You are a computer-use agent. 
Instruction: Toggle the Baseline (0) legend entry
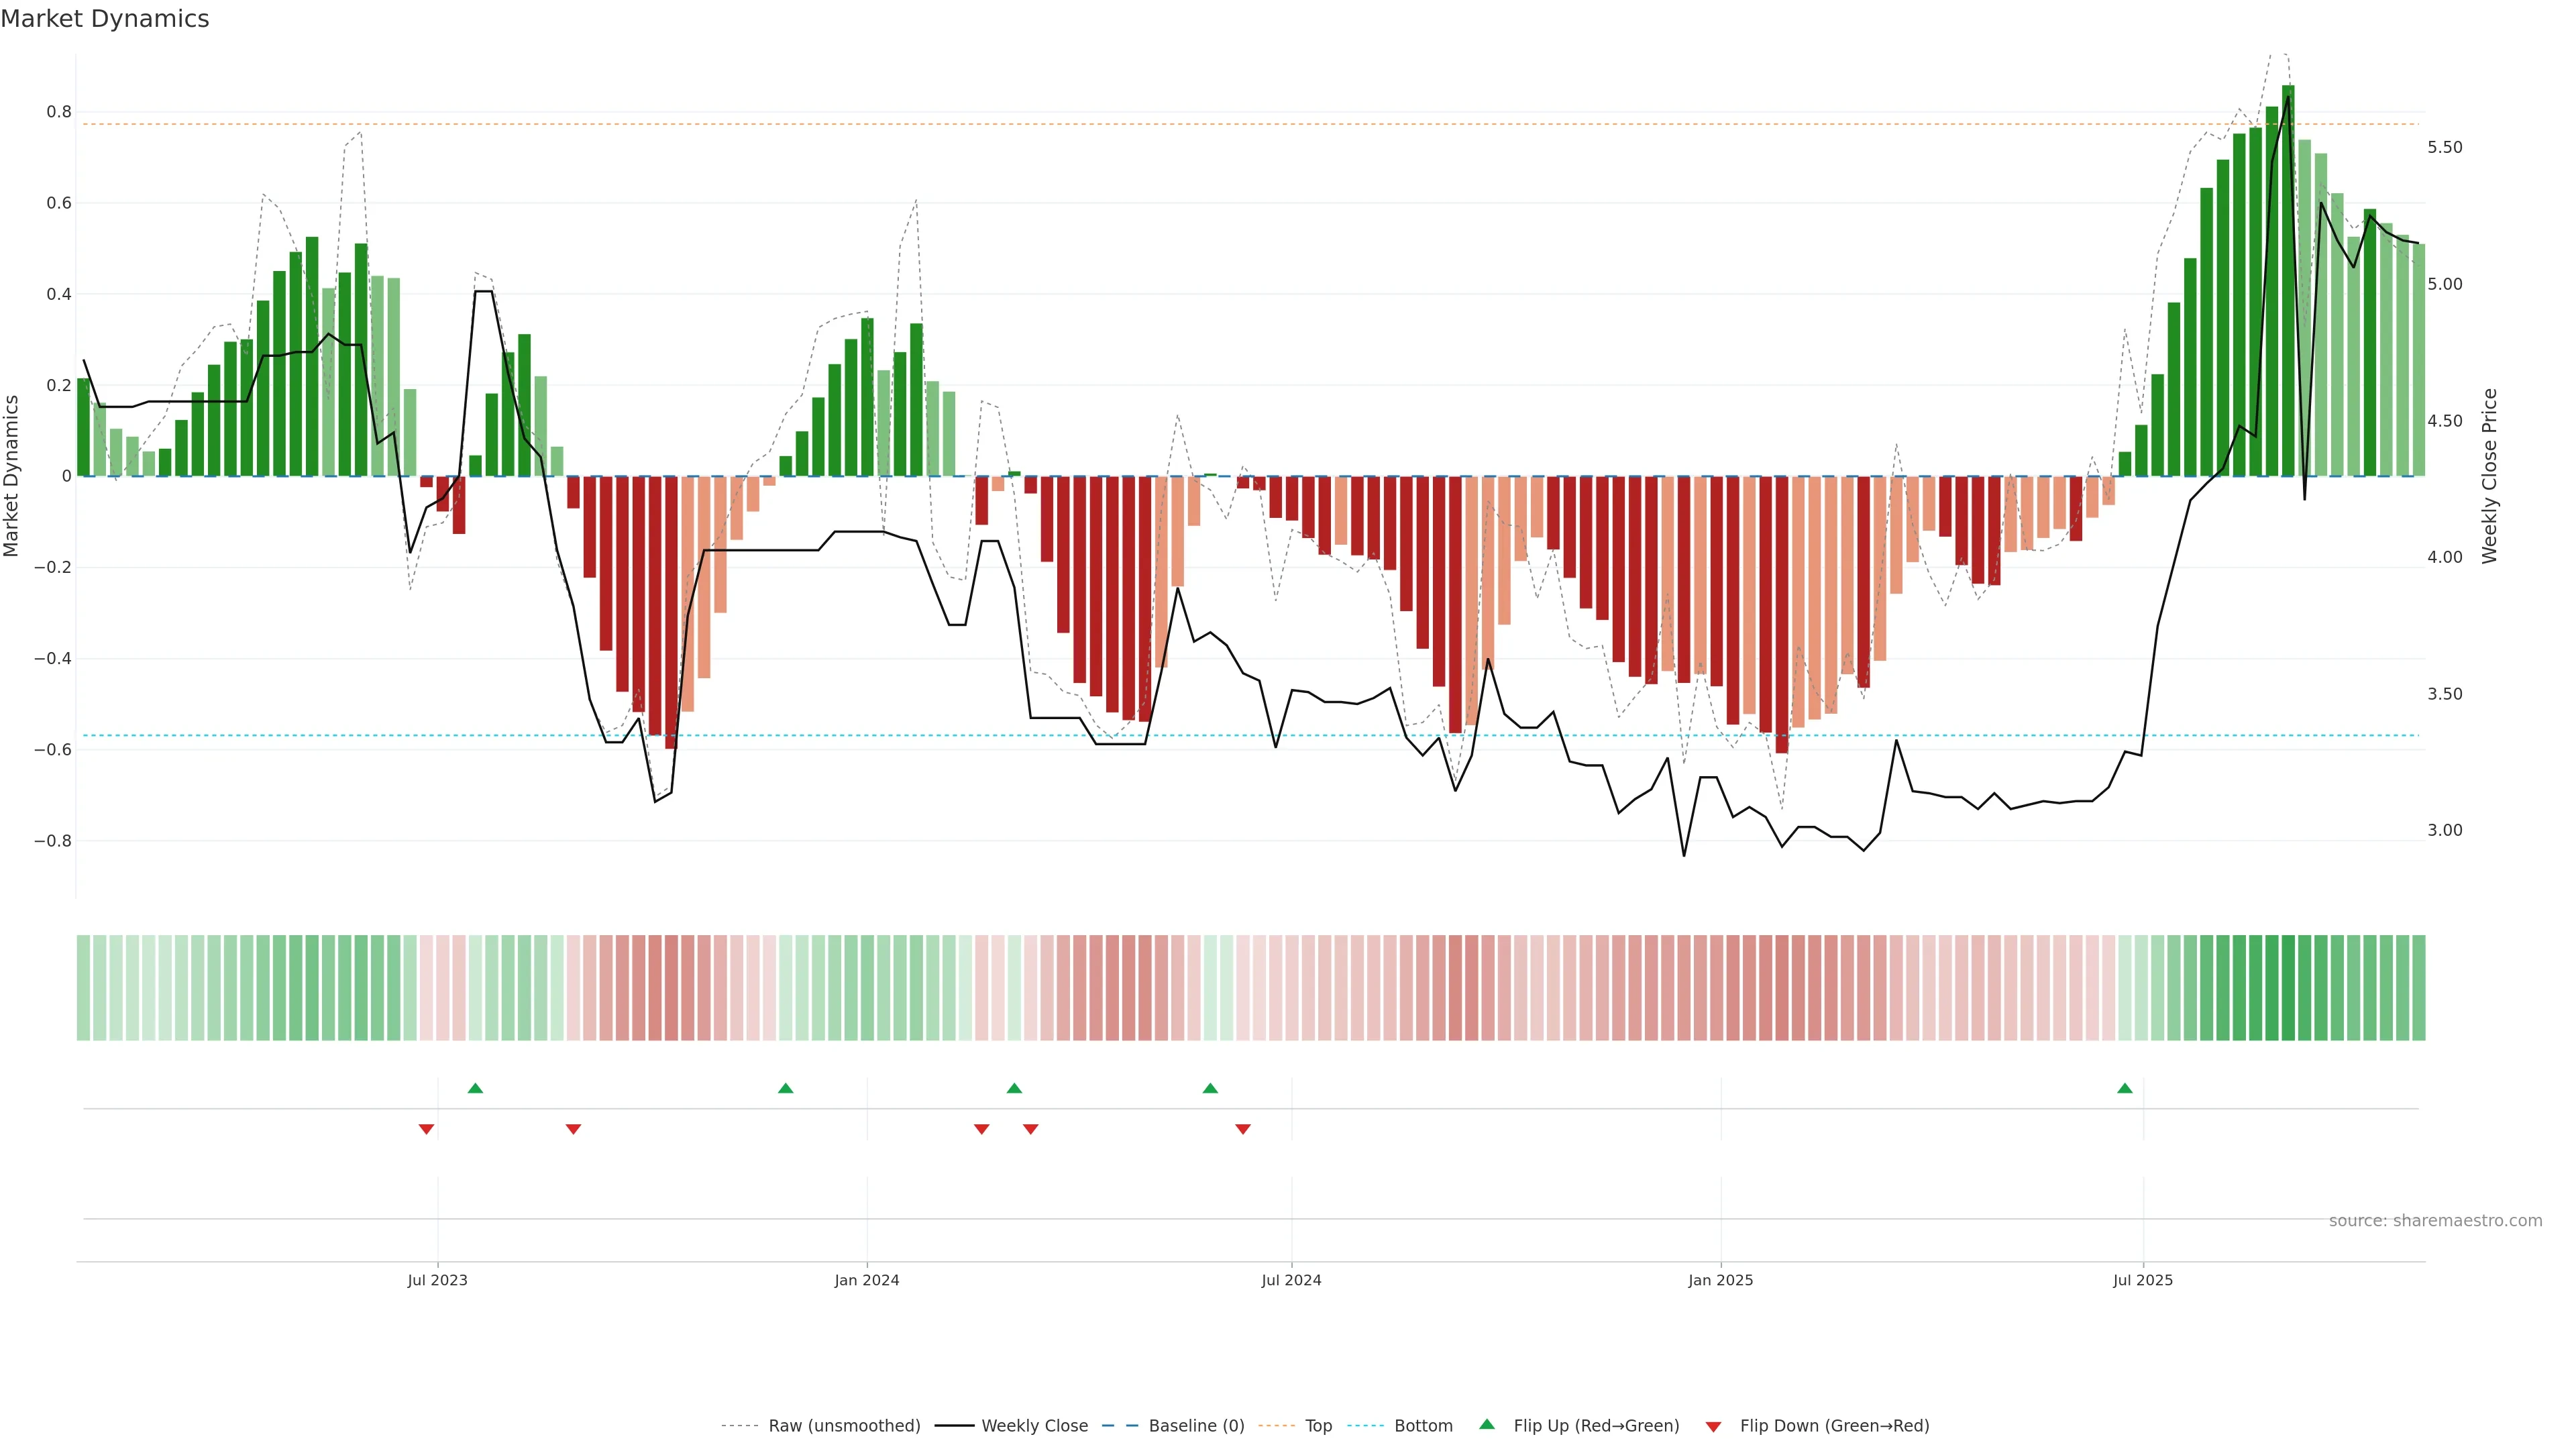[x=1196, y=1426]
